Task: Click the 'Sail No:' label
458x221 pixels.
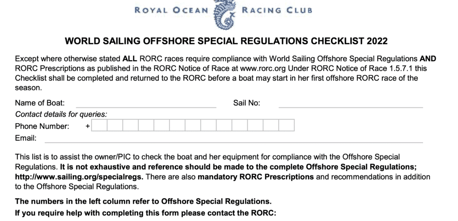Action: pos(246,103)
